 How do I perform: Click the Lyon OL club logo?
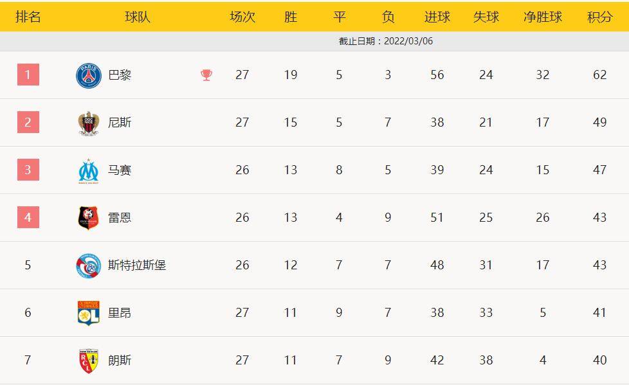pyautogui.click(x=89, y=313)
